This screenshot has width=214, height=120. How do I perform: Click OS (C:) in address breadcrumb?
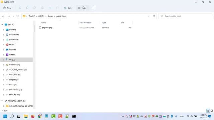pyautogui.click(x=41, y=16)
